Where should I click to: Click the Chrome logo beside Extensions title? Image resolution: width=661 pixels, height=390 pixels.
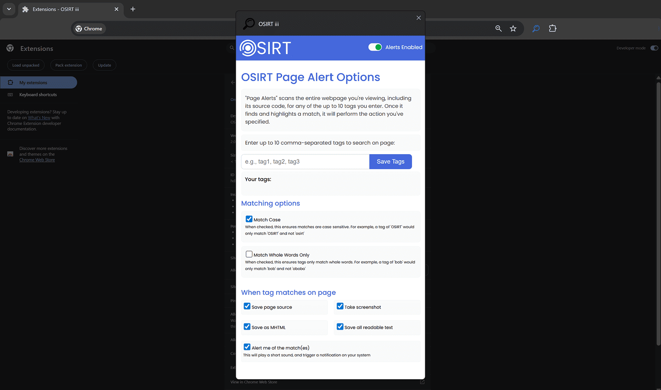click(10, 48)
